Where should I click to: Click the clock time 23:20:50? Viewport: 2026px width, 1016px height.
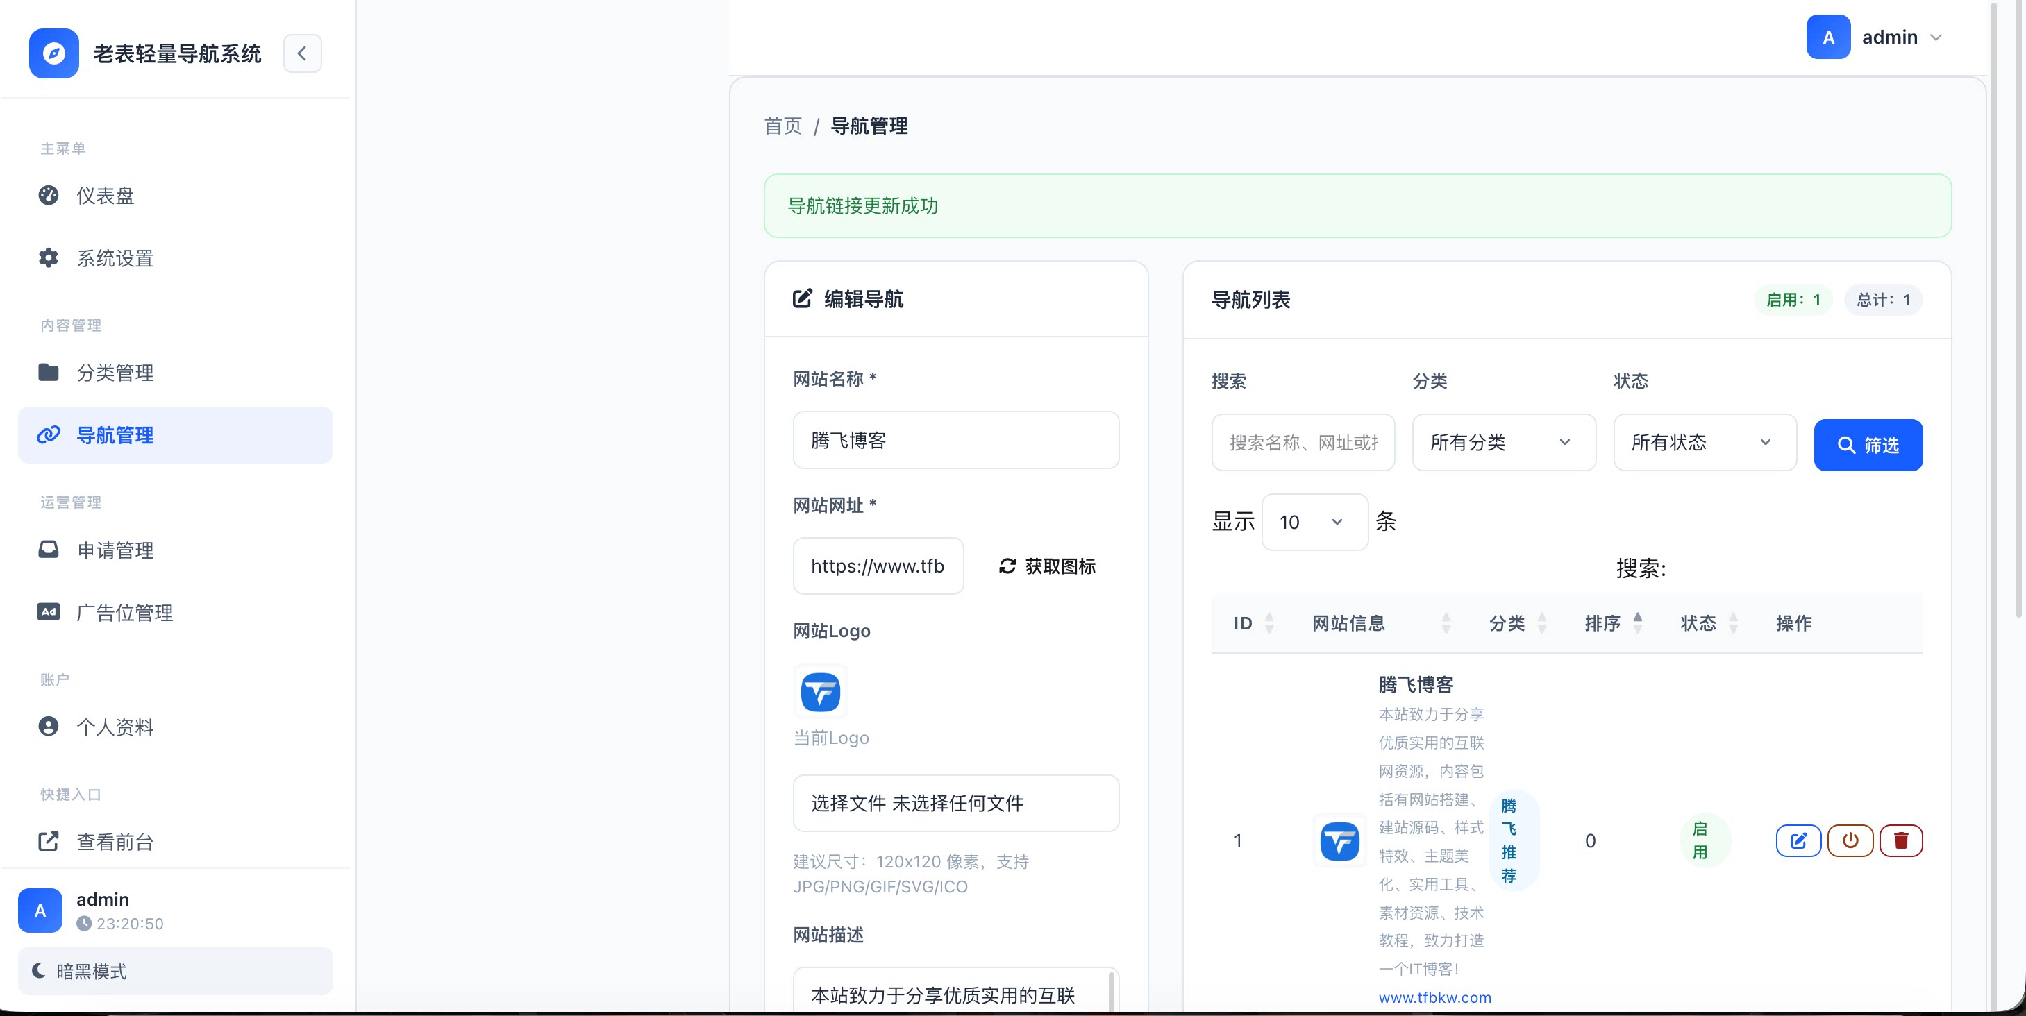pos(130,923)
